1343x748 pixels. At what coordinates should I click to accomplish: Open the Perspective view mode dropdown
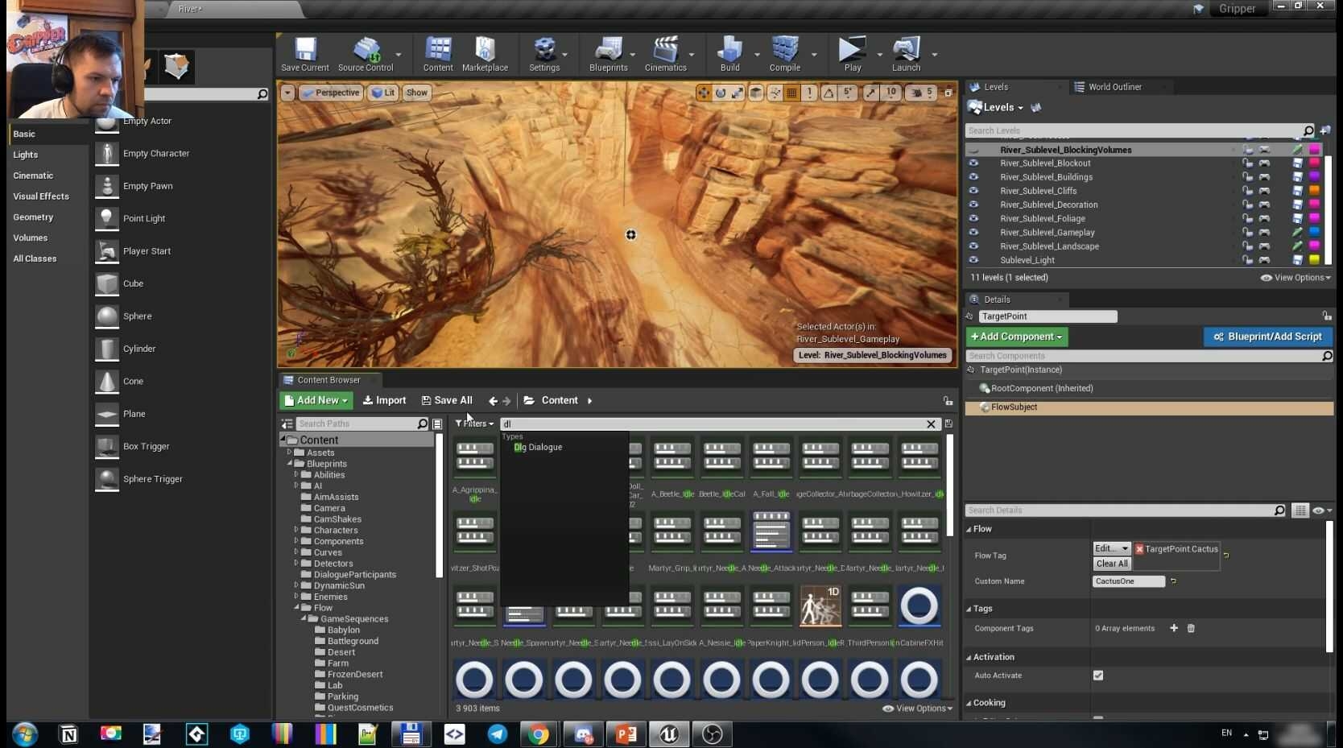click(330, 93)
